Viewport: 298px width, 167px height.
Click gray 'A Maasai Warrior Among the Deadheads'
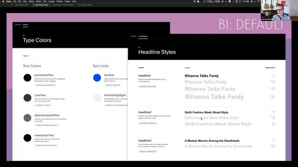218,147
